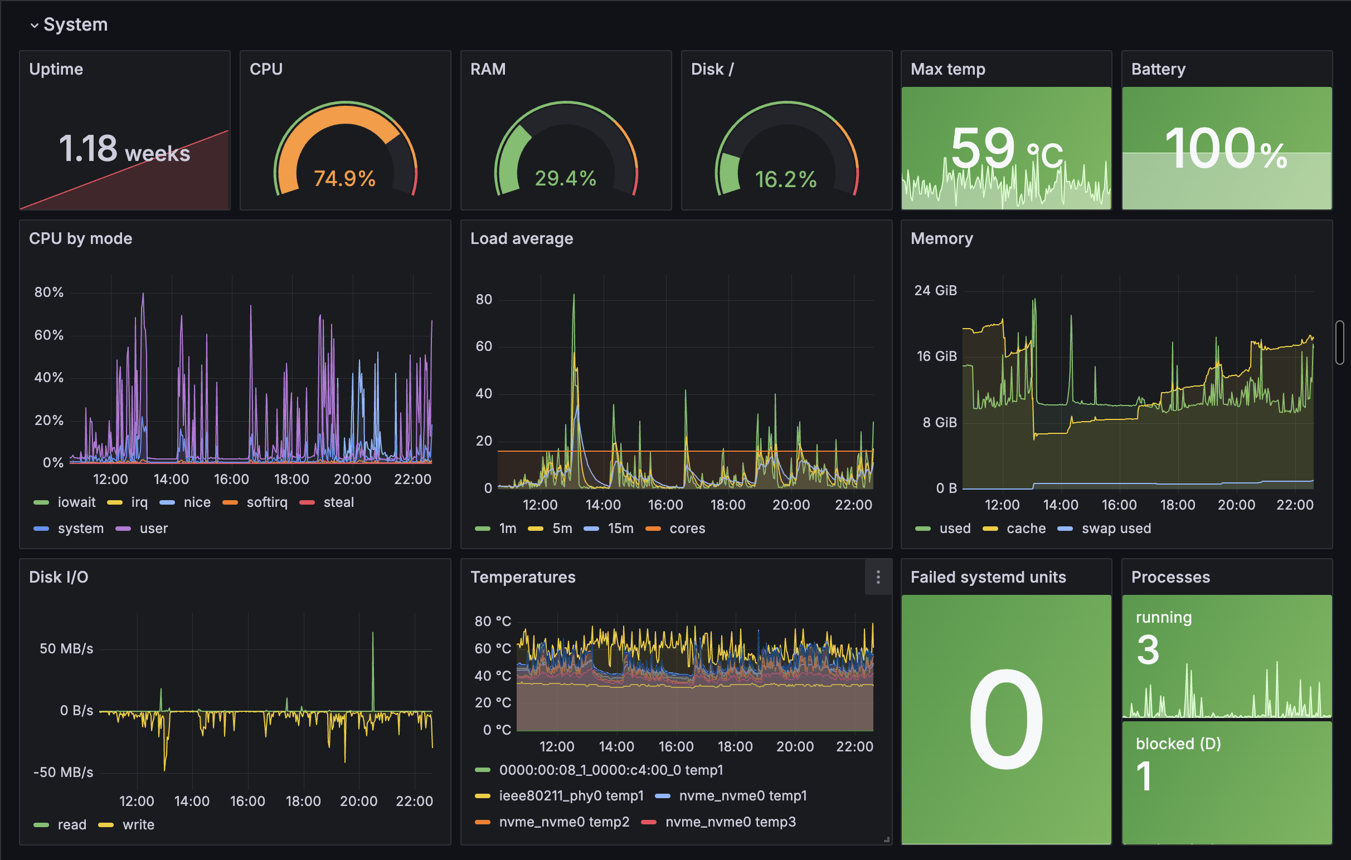Click the 16.2% disk gauge value

(x=786, y=179)
